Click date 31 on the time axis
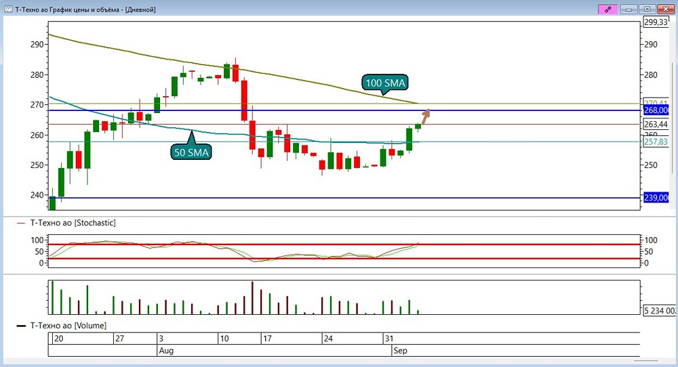Viewport: 678px width, 367px height. (x=389, y=339)
